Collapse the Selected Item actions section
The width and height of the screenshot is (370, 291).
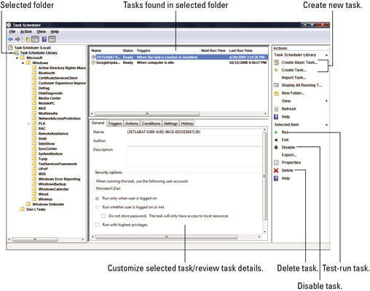[326, 124]
